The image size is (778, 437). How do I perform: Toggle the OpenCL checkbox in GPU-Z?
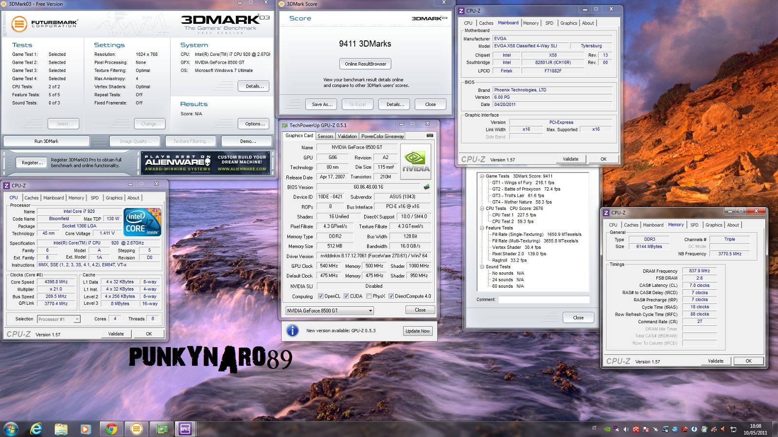(x=320, y=296)
